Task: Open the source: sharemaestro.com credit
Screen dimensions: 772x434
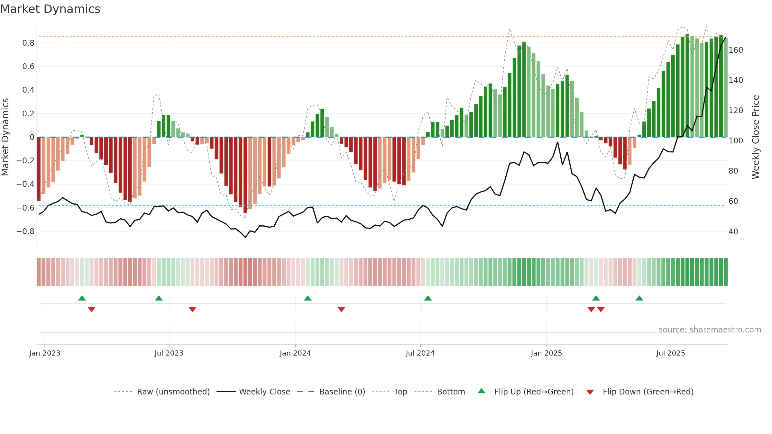Action: pyautogui.click(x=710, y=330)
